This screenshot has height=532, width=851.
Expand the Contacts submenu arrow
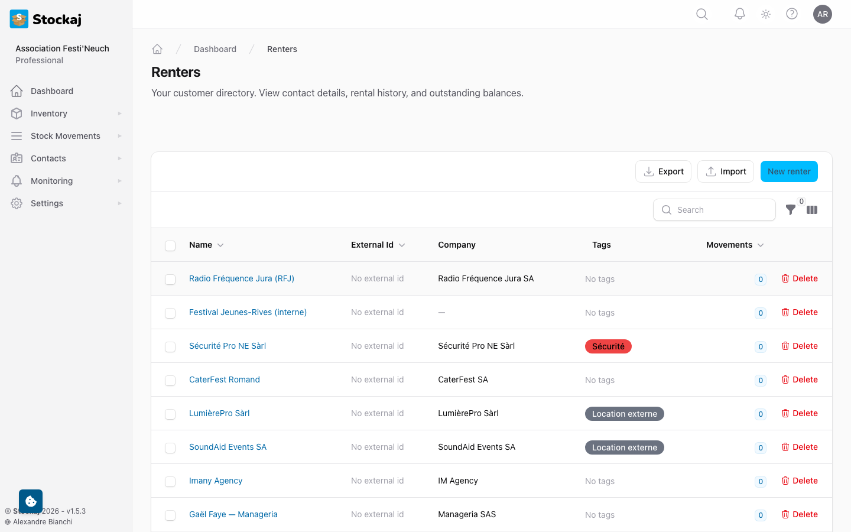[x=119, y=158]
